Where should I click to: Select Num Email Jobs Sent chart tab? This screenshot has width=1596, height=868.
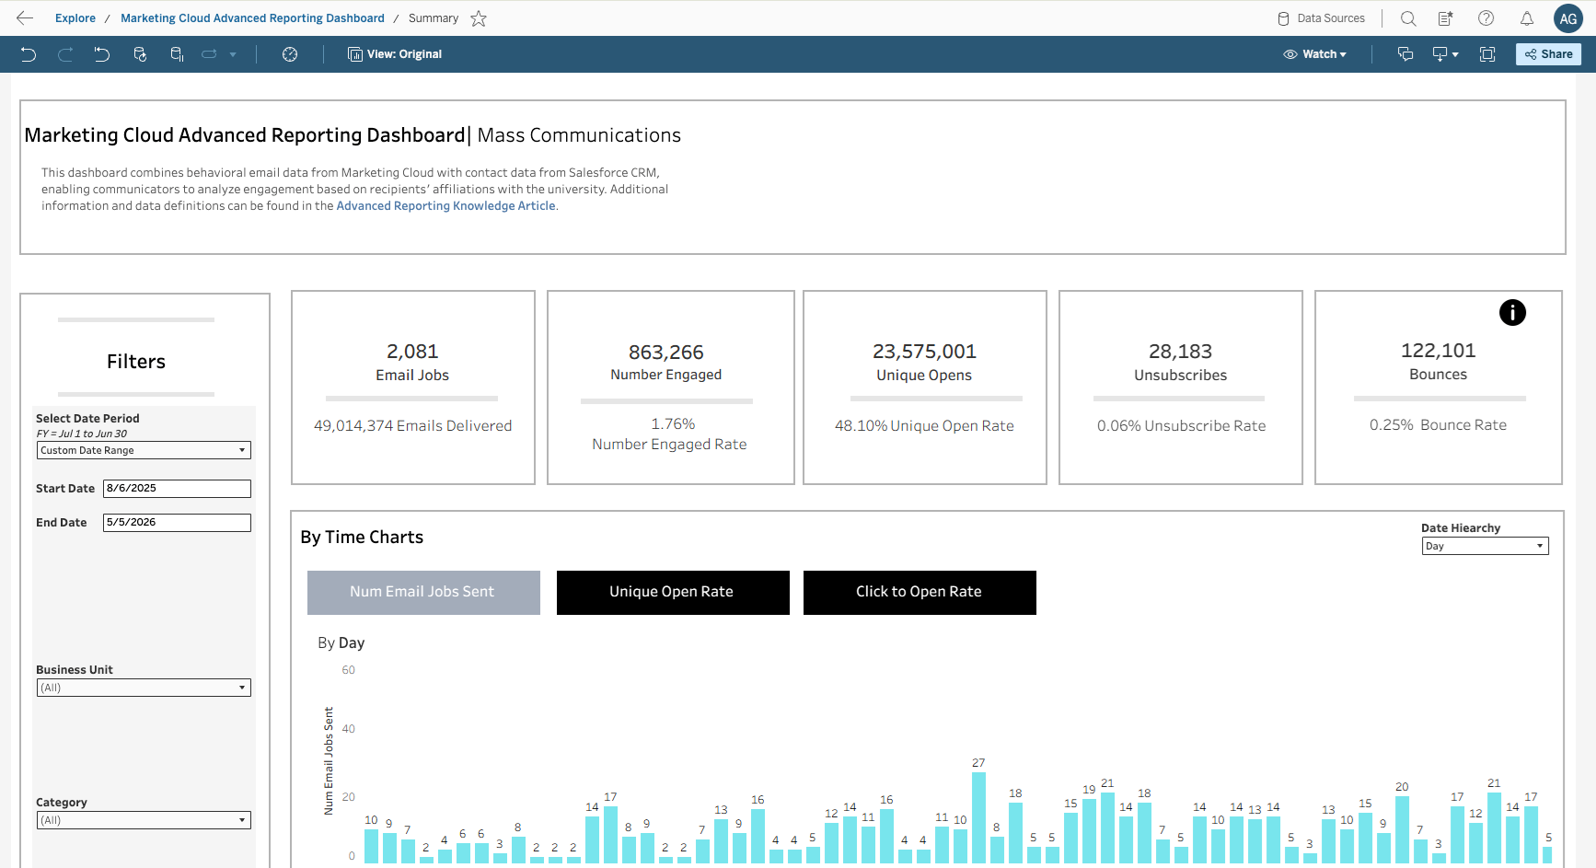(x=423, y=592)
